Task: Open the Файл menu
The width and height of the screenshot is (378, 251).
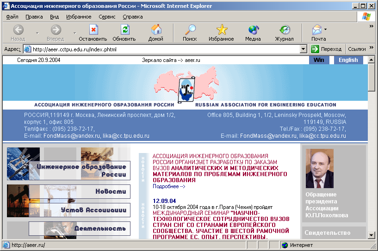Action: [12, 17]
